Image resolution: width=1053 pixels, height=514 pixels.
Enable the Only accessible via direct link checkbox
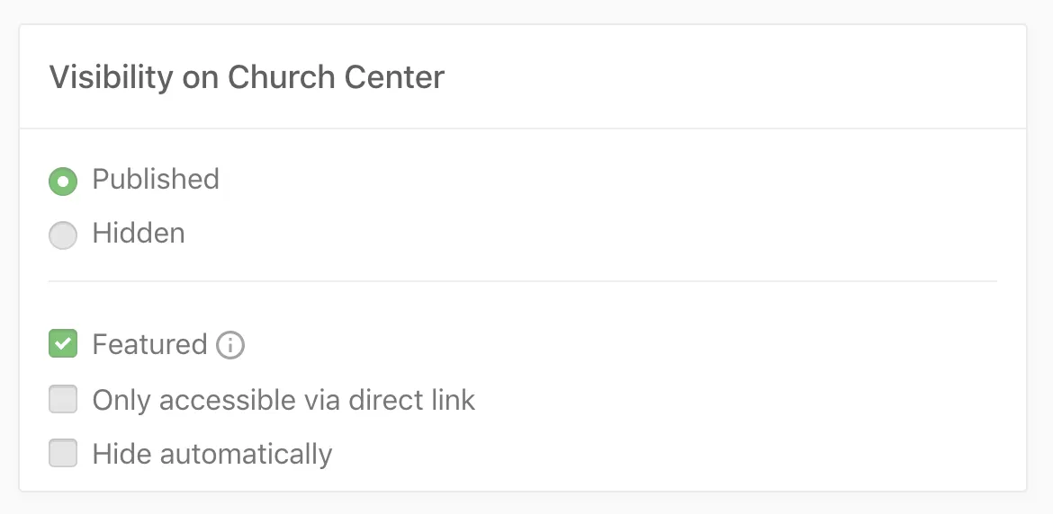(63, 400)
